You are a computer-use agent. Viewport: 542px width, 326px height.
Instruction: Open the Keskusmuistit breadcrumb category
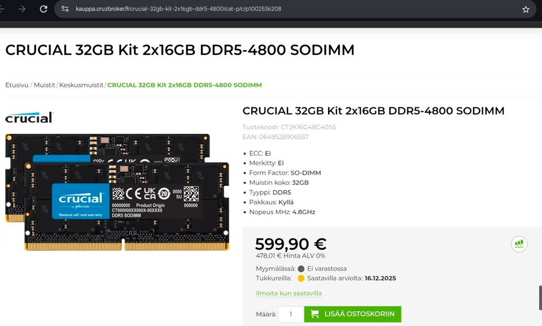[81, 85]
